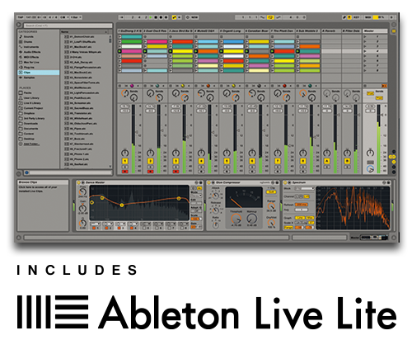
Task: Select Max for Live category in browser
Action: pos(31,63)
